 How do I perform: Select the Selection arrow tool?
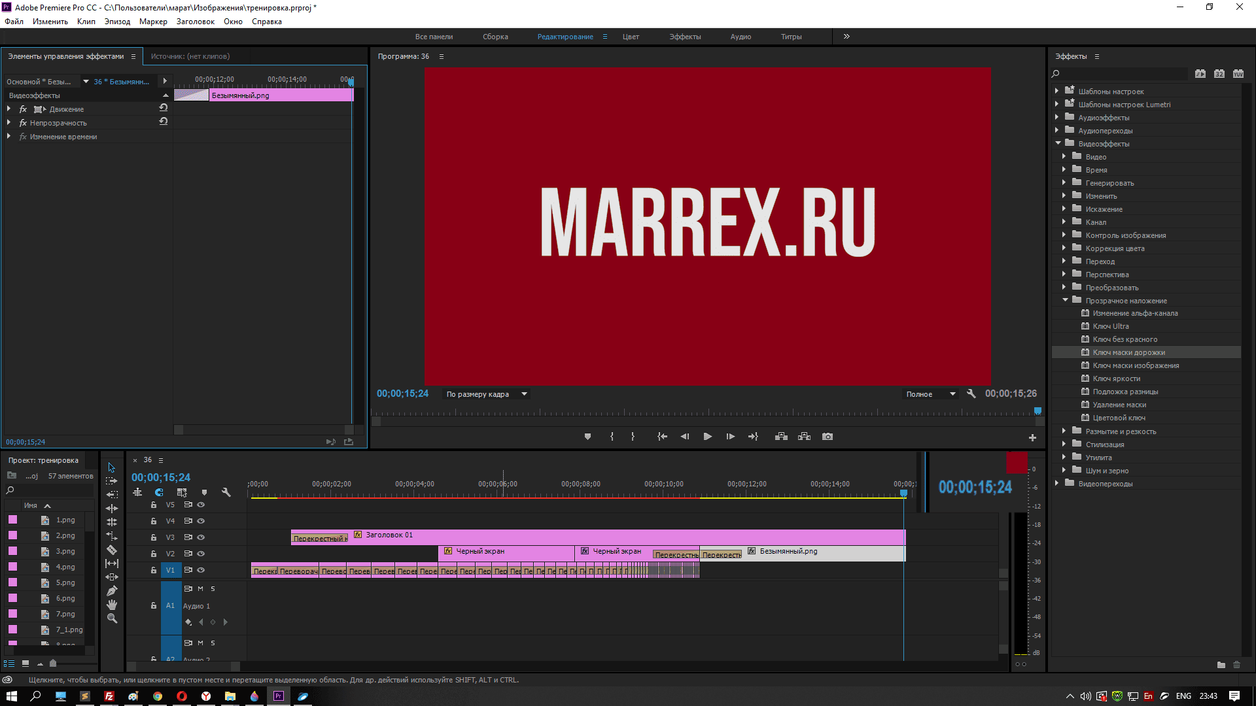(x=112, y=467)
